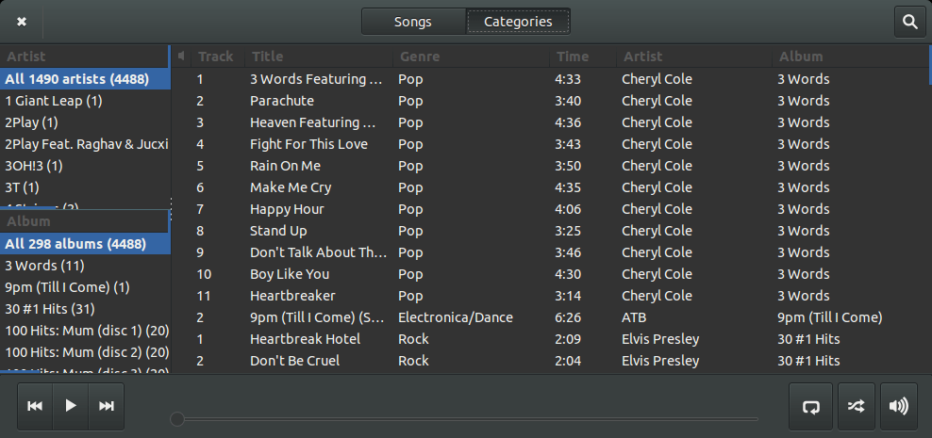Screen dimensions: 932x438
Task: Click 30 #1 Hits album on Heartbreak Hotel row
Action: pyautogui.click(x=808, y=339)
